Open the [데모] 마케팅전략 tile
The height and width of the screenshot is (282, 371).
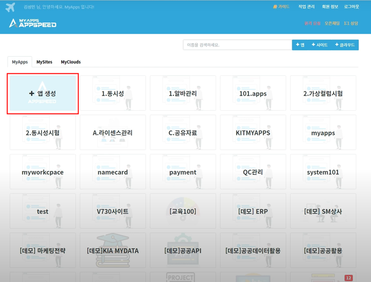(43, 250)
